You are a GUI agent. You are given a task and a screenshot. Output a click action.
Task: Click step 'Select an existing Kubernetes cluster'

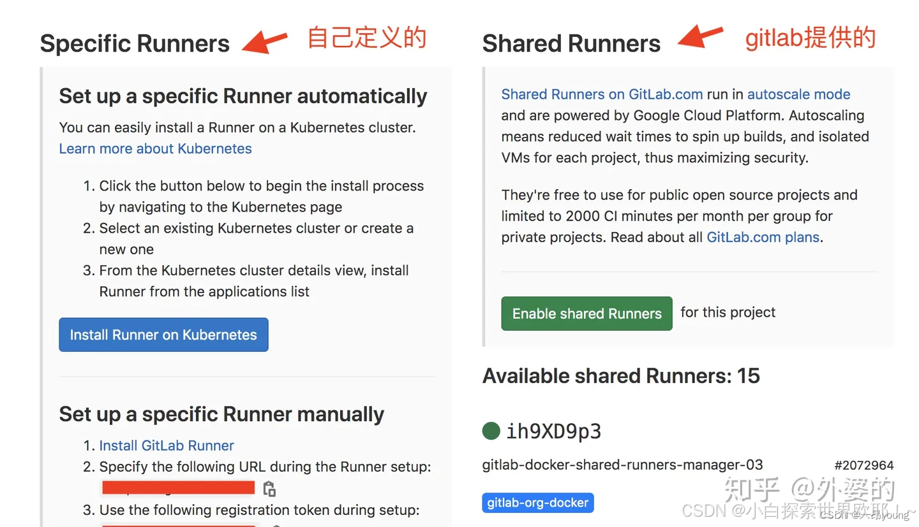click(x=256, y=238)
